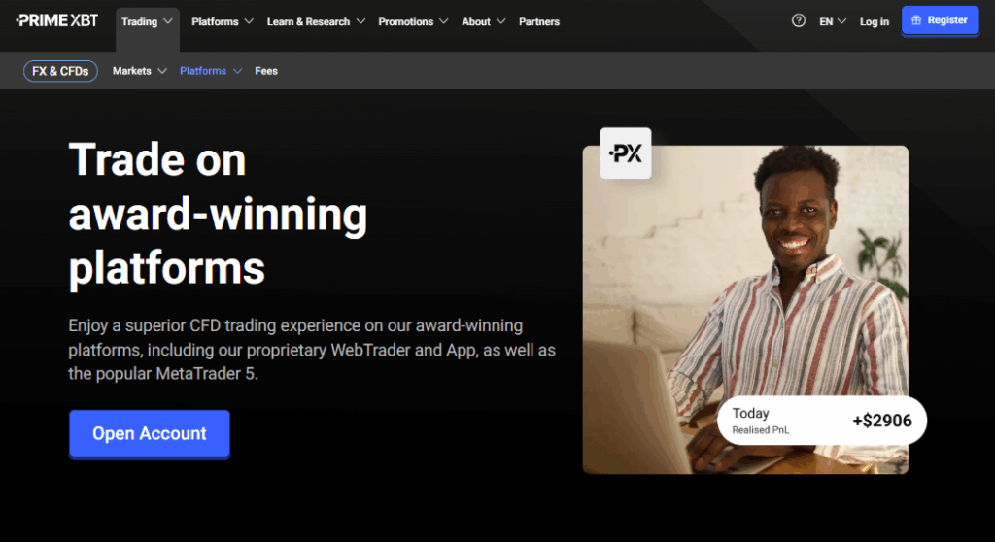Click the Open Account button
The width and height of the screenshot is (995, 542).
149,434
